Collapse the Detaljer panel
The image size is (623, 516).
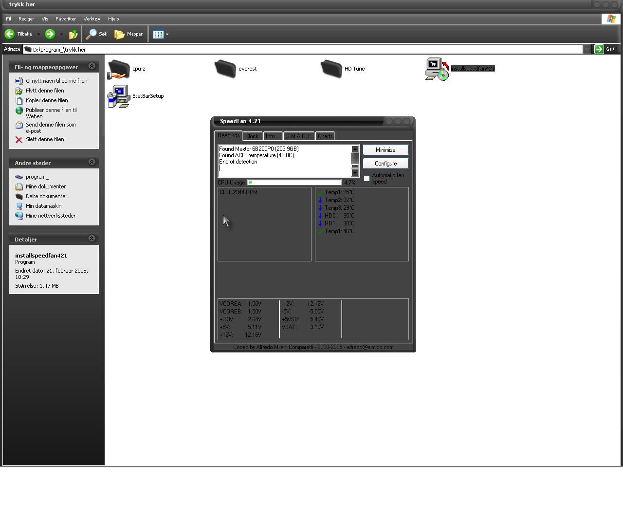point(92,239)
